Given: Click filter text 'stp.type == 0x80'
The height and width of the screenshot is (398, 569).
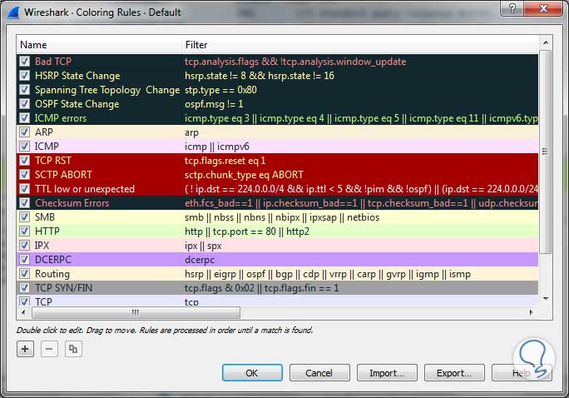Looking at the screenshot, I should click(220, 90).
